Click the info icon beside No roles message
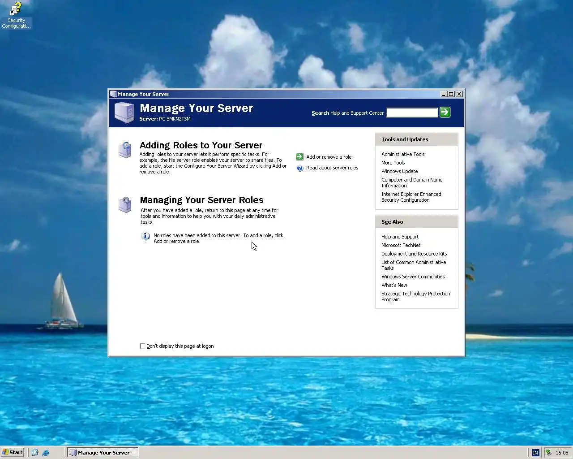This screenshot has height=459, width=573. click(x=145, y=236)
